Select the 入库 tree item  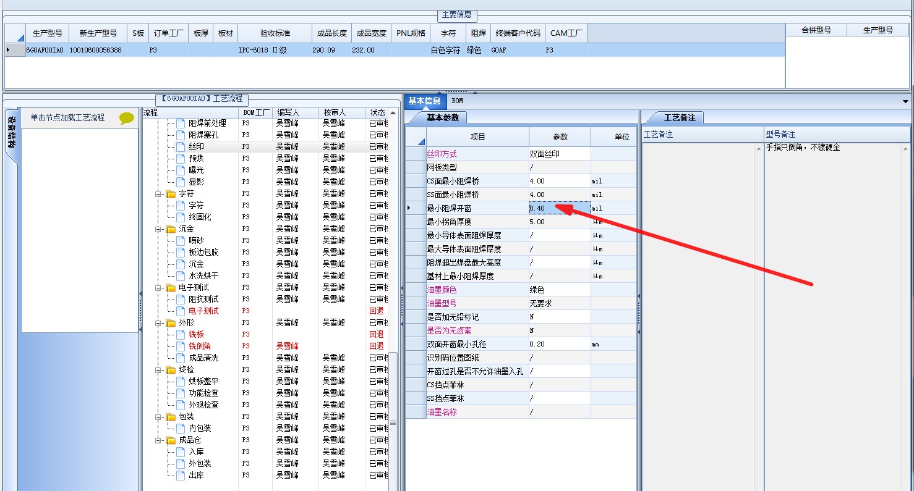coord(196,451)
